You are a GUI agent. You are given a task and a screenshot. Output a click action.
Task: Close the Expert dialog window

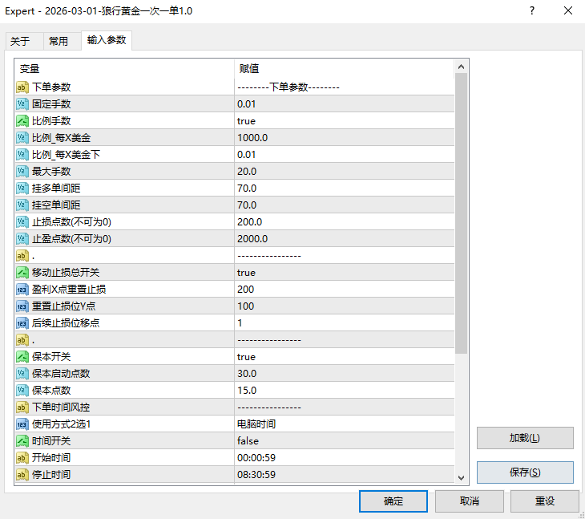568,10
